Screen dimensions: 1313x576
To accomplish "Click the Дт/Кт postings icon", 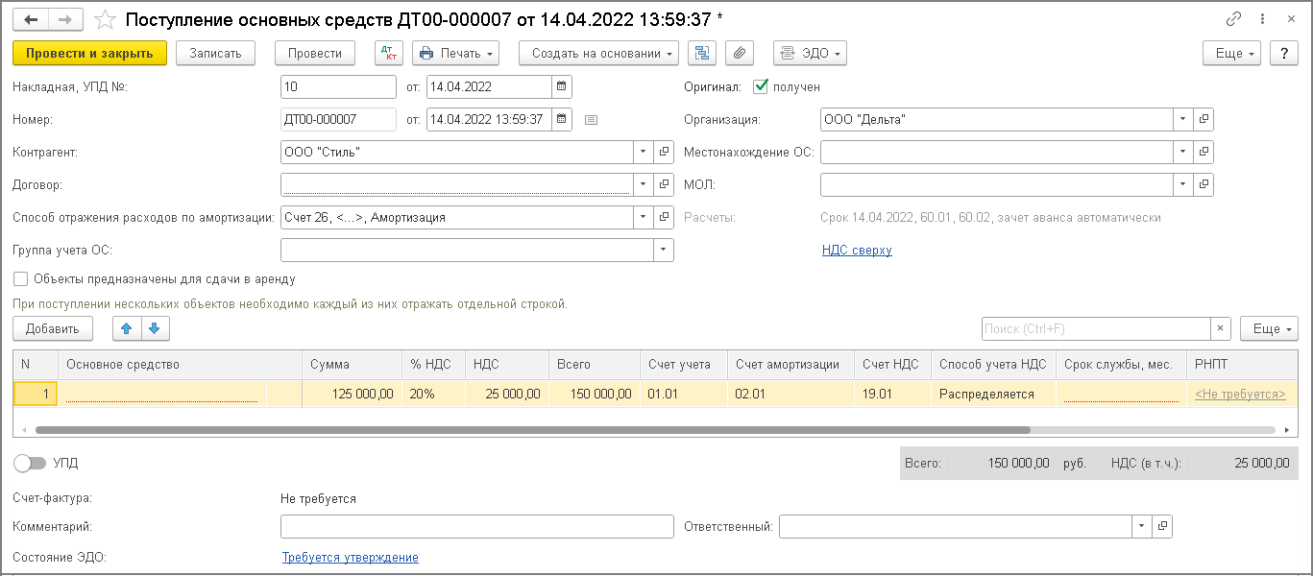I will coord(388,53).
